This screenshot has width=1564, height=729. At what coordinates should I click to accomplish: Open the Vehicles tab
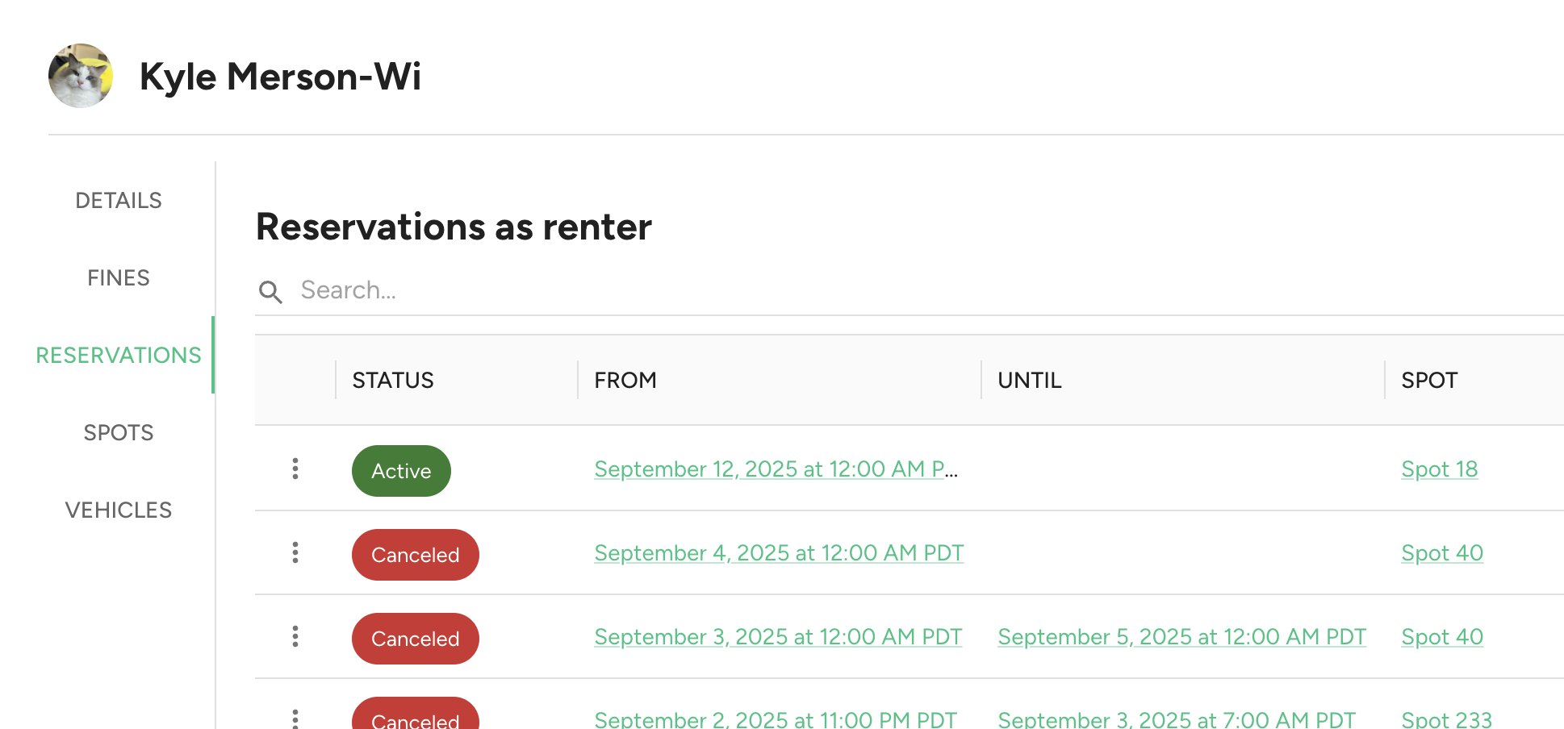[119, 510]
